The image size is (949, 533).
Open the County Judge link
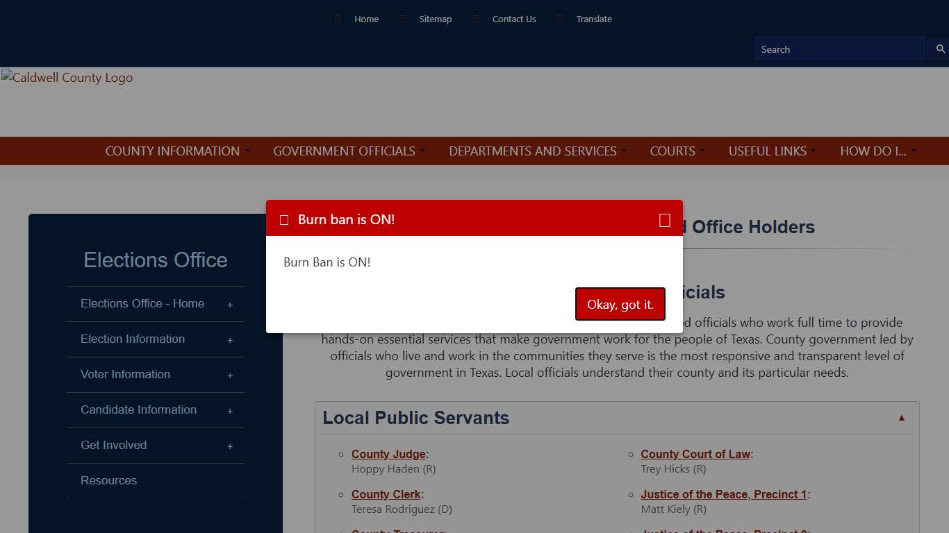[388, 454]
